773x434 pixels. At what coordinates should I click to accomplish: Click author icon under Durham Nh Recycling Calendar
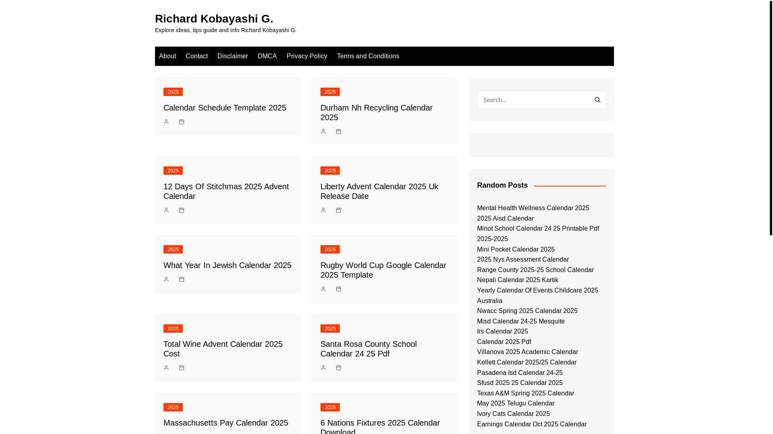pos(323,131)
